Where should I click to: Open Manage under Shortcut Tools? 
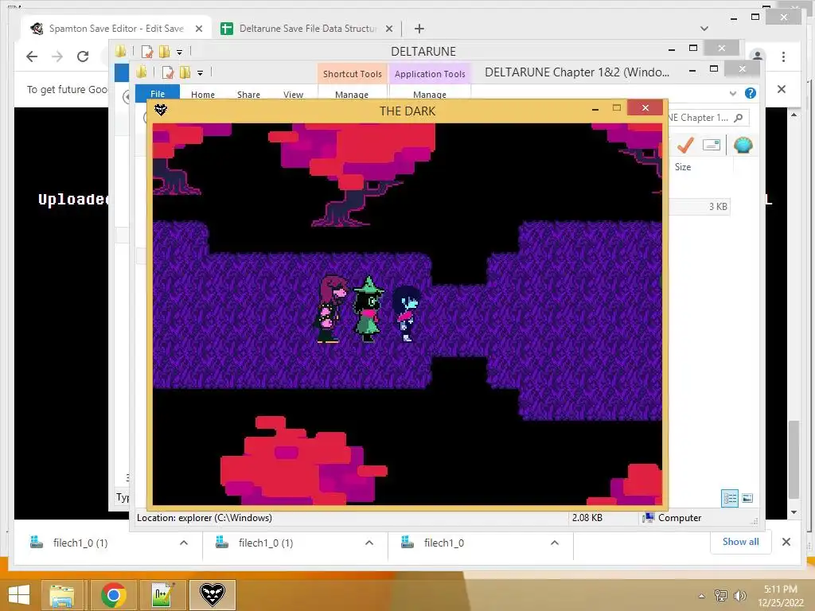coord(352,95)
